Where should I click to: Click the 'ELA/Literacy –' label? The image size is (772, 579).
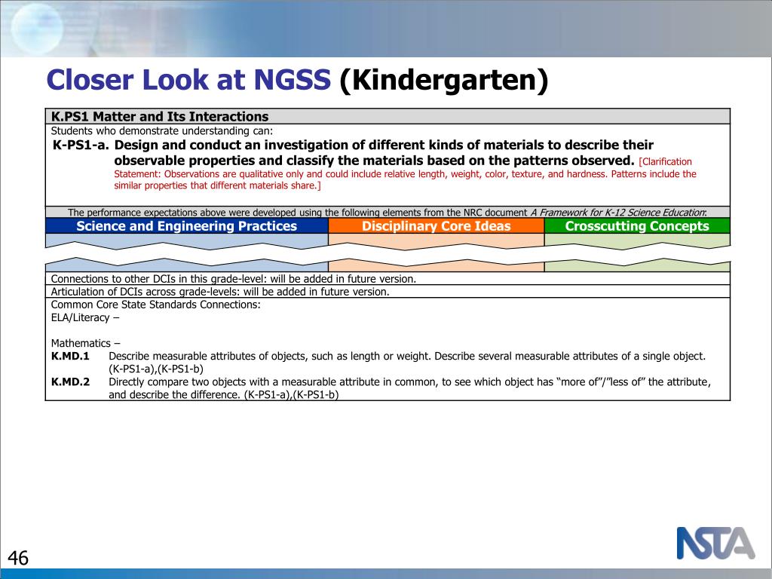pyautogui.click(x=85, y=317)
